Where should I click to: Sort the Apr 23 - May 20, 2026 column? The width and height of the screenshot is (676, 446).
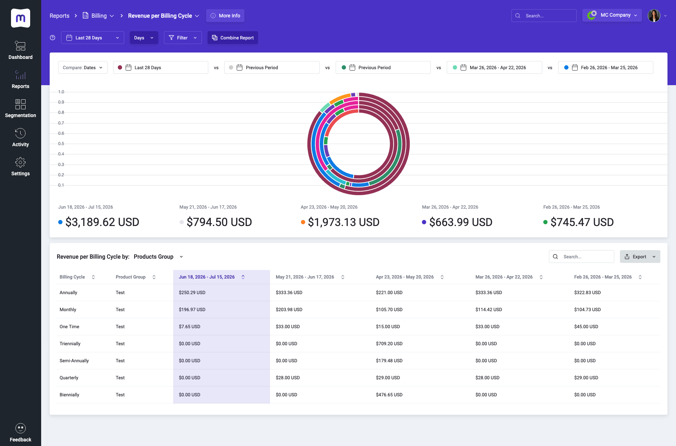click(442, 277)
